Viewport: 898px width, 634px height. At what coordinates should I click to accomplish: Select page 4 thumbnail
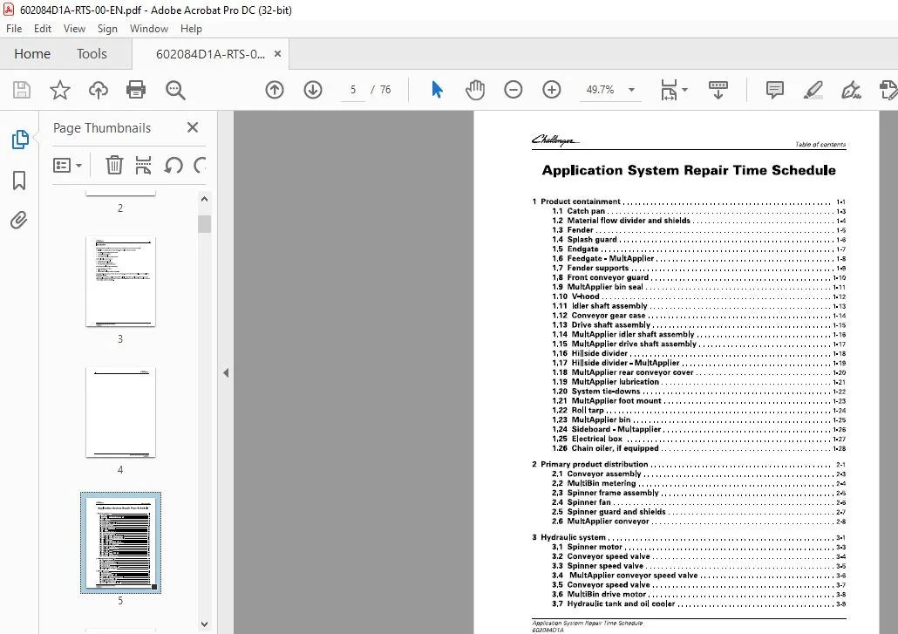[120, 412]
